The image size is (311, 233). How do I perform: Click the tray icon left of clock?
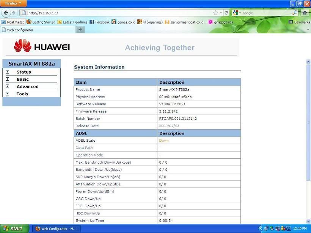(289, 228)
